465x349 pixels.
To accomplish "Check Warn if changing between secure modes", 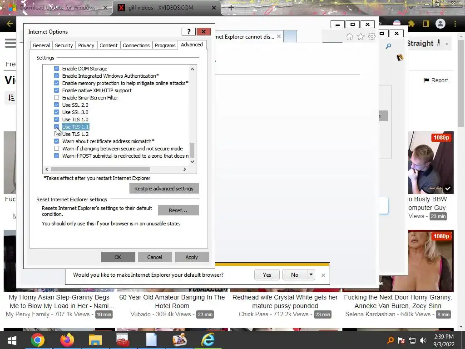I will 57,149.
